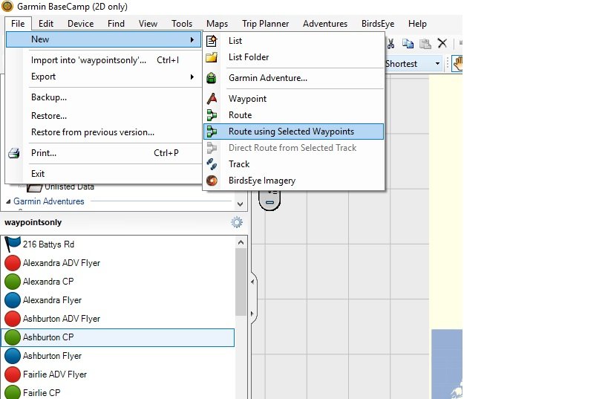Choose Garmin Adventure... in New submenu

tap(293, 78)
